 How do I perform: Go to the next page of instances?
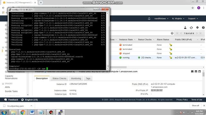[197, 33]
